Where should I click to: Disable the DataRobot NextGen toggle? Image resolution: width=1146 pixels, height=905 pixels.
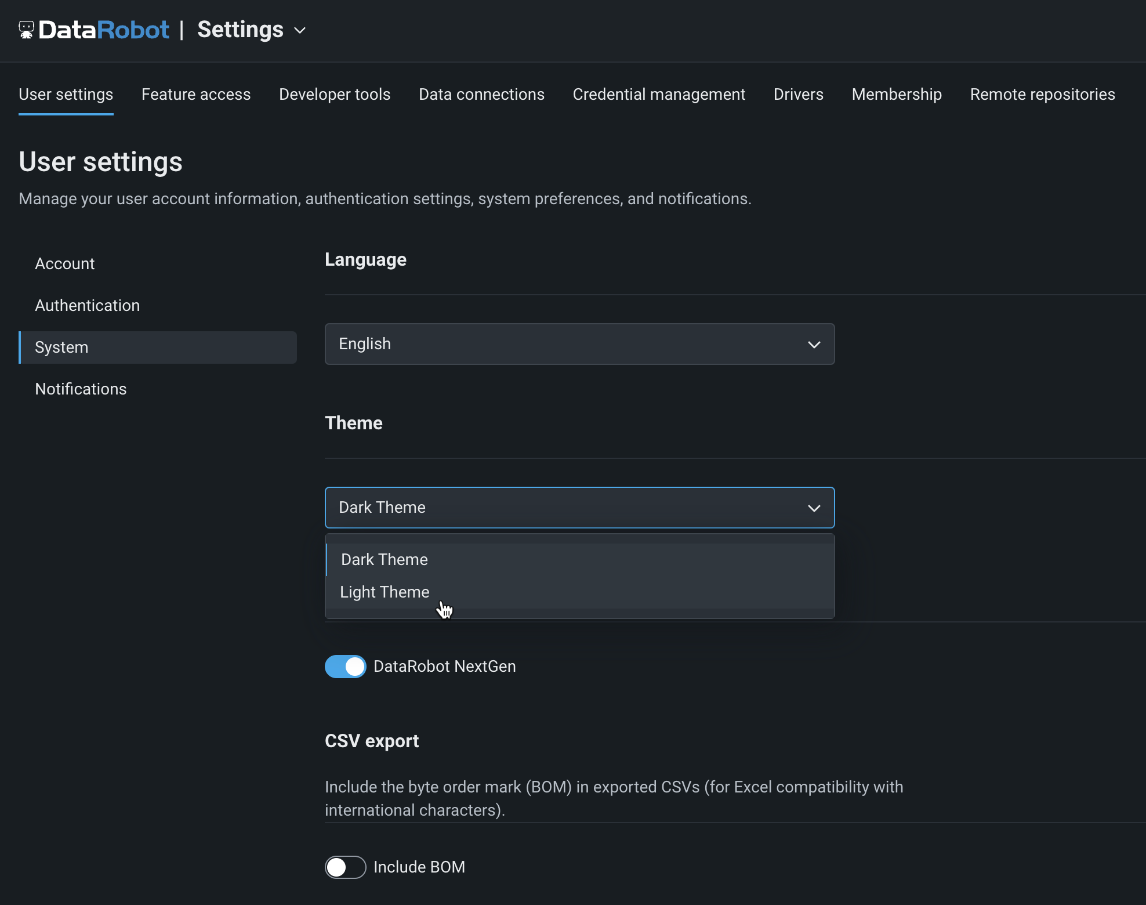(346, 667)
